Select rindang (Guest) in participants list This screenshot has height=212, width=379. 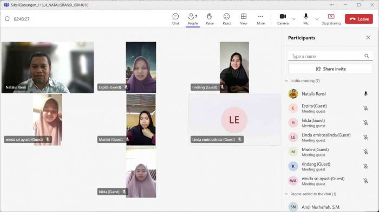(330, 167)
